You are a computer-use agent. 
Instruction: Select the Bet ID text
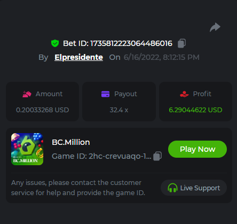(x=117, y=43)
